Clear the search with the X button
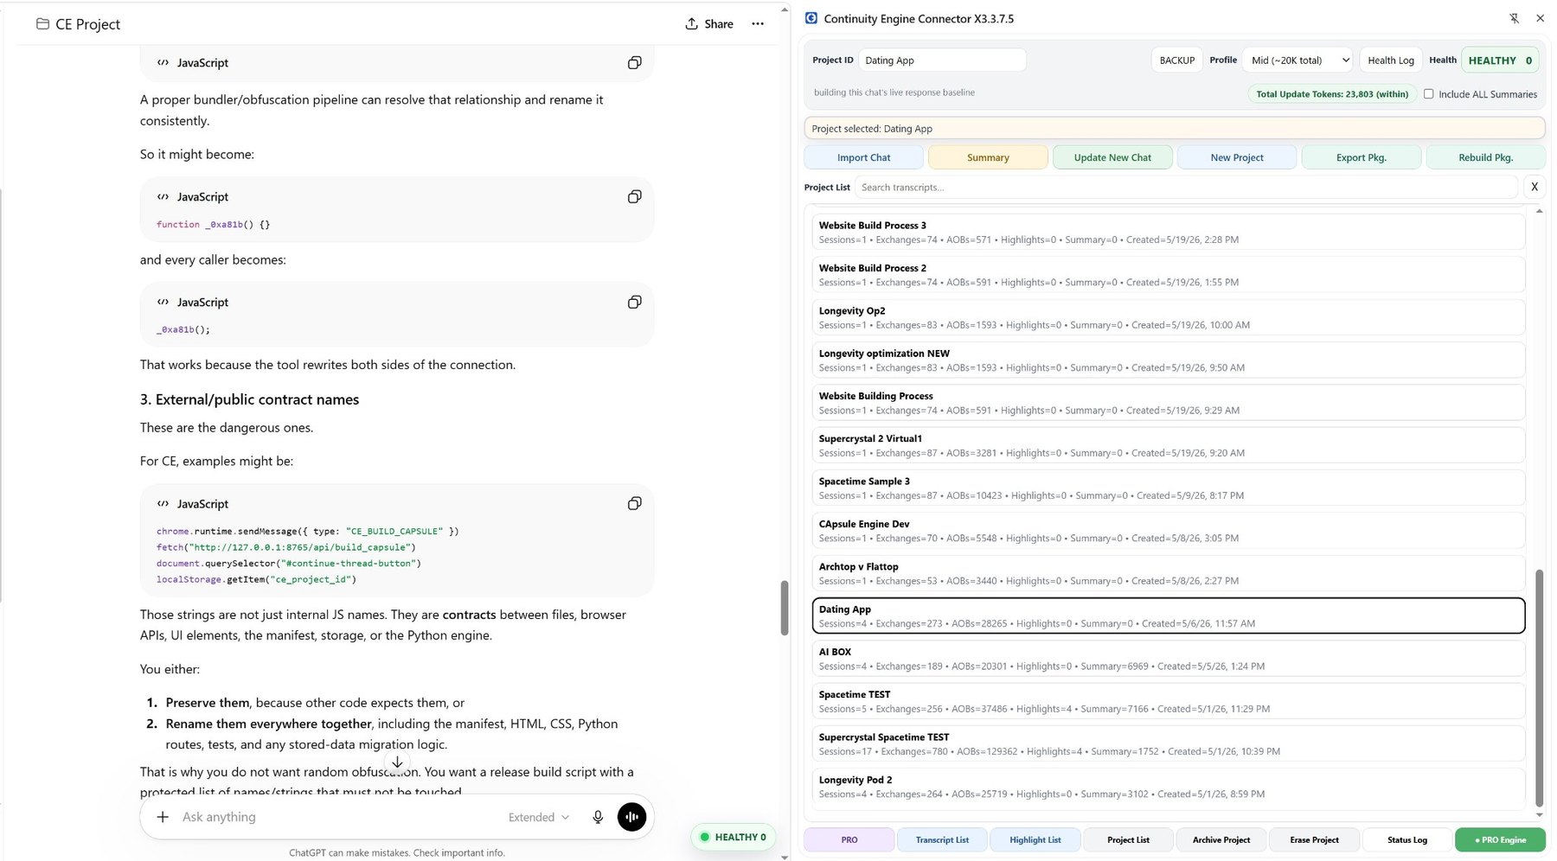 point(1535,187)
